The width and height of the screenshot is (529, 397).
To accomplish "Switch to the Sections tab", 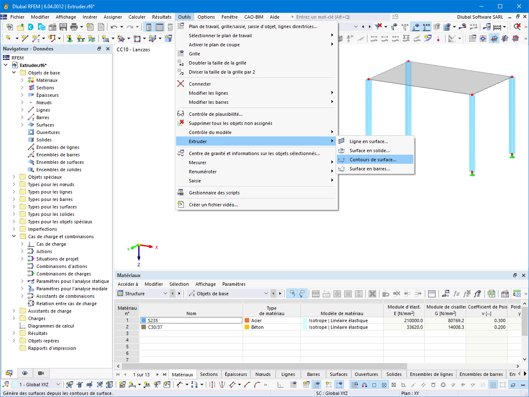I will (x=209, y=374).
